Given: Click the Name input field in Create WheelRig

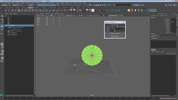Looking at the screenshot, I should click(x=117, y=29).
